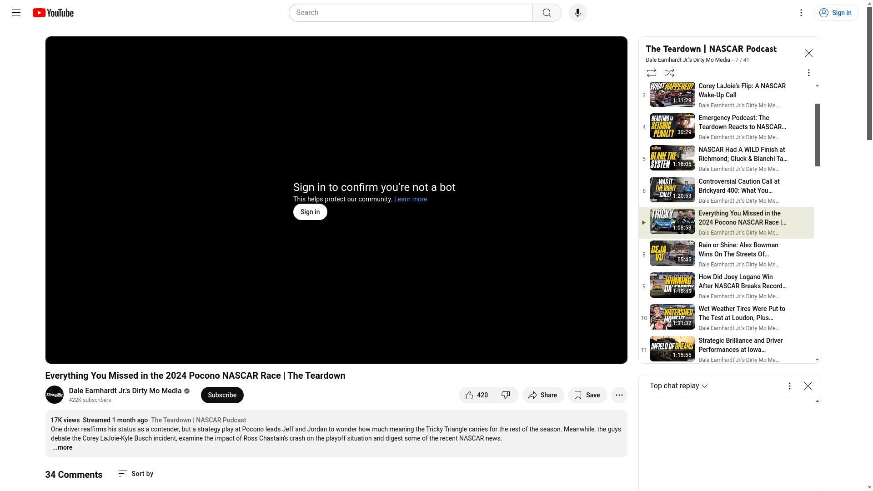Image resolution: width=873 pixels, height=491 pixels.
Task: Like the video (420 likes)
Action: point(477,395)
